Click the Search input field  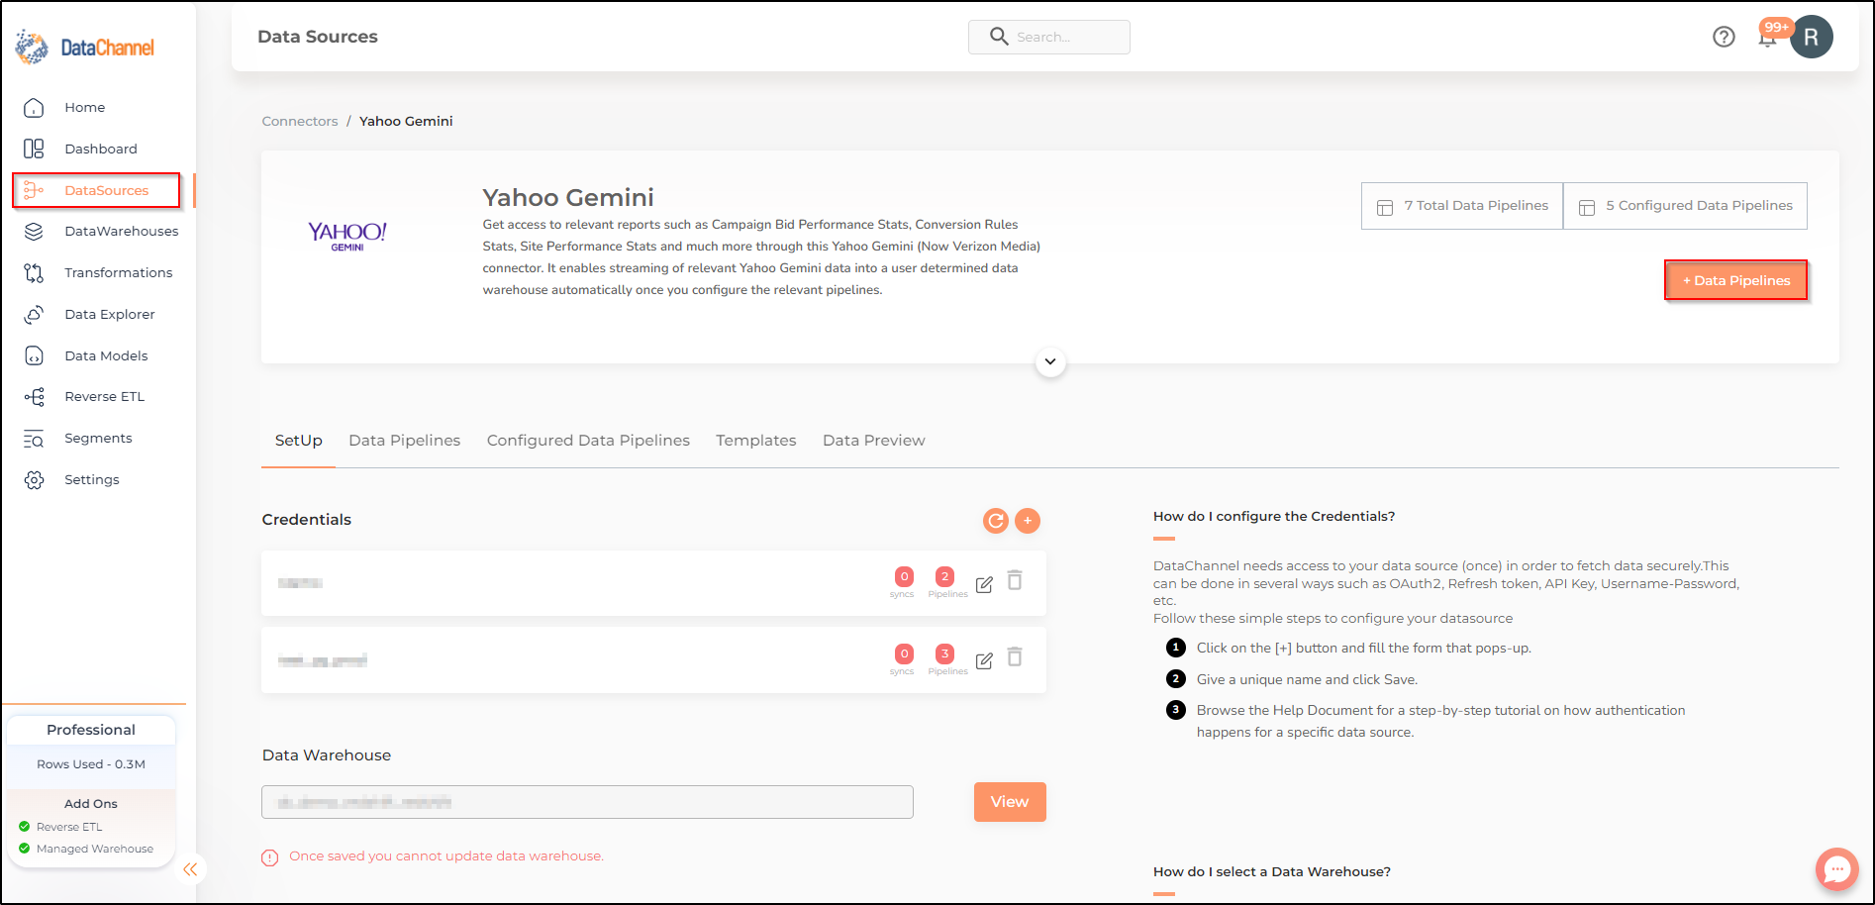(x=1049, y=37)
